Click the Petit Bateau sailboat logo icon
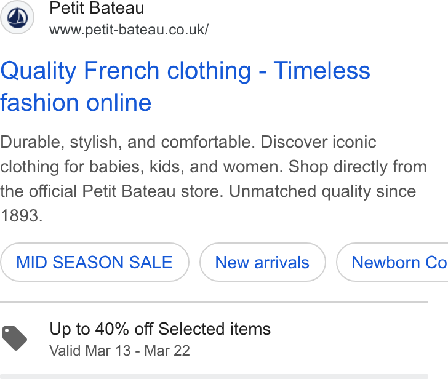The image size is (448, 379). (x=17, y=17)
